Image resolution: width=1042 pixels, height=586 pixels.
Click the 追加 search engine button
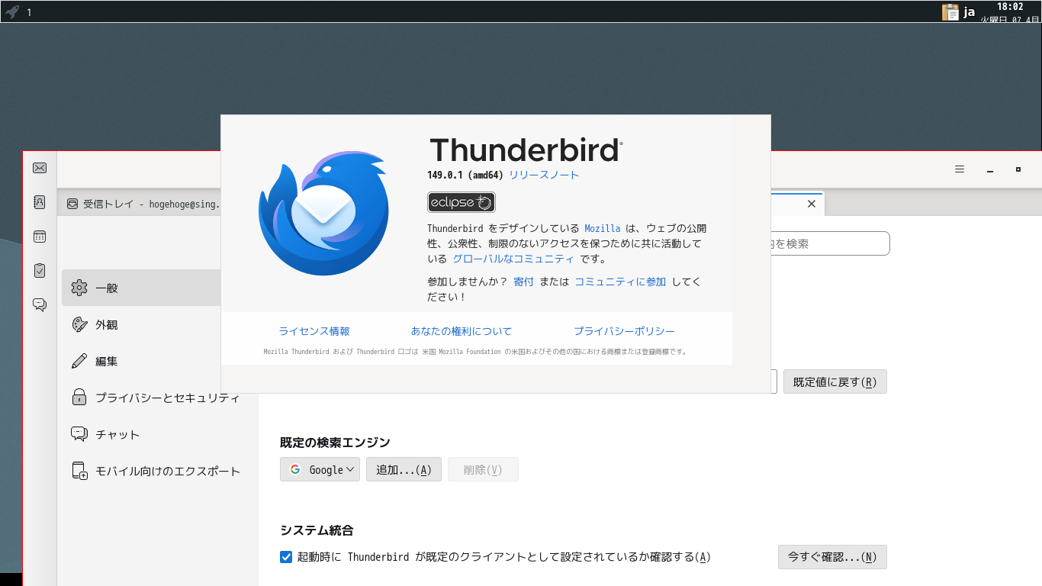click(x=404, y=469)
